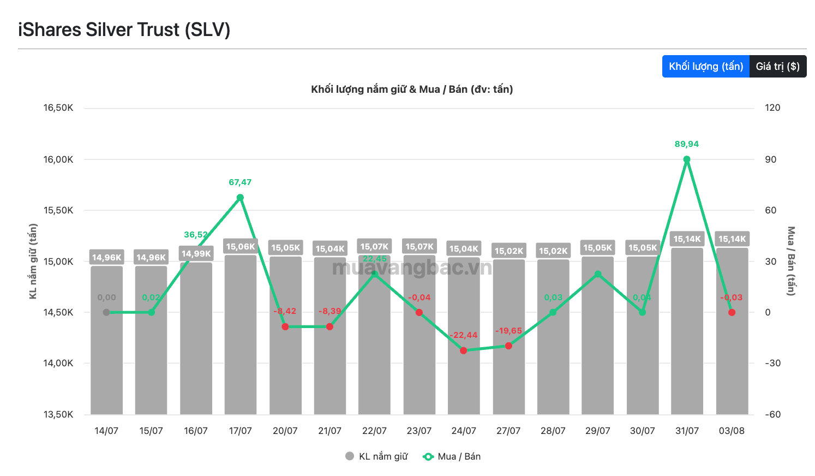Click the red -8,42 point on 20/07
Screen dimensions: 815x476
(x=285, y=326)
